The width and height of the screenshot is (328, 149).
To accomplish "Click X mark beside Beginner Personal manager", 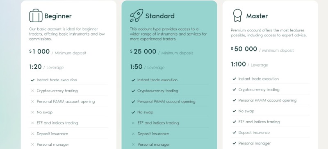I will [x=32, y=145].
